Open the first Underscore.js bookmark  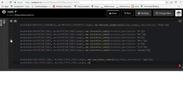(x=108, y=6)
